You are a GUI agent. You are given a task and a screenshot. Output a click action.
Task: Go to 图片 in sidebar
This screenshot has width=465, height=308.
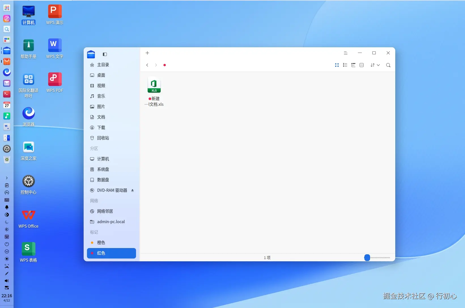(x=111, y=107)
